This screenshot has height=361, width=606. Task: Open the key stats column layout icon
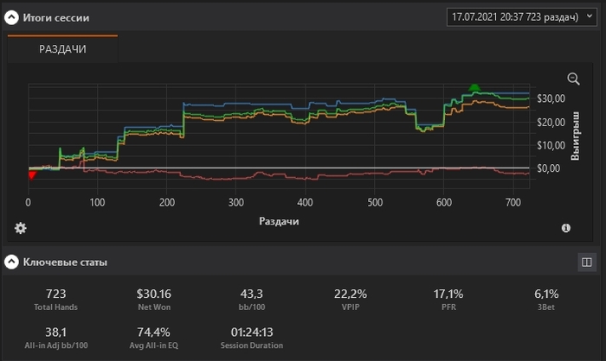(587, 263)
